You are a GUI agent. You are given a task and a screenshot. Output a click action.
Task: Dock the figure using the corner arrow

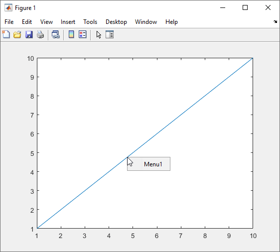click(x=275, y=22)
